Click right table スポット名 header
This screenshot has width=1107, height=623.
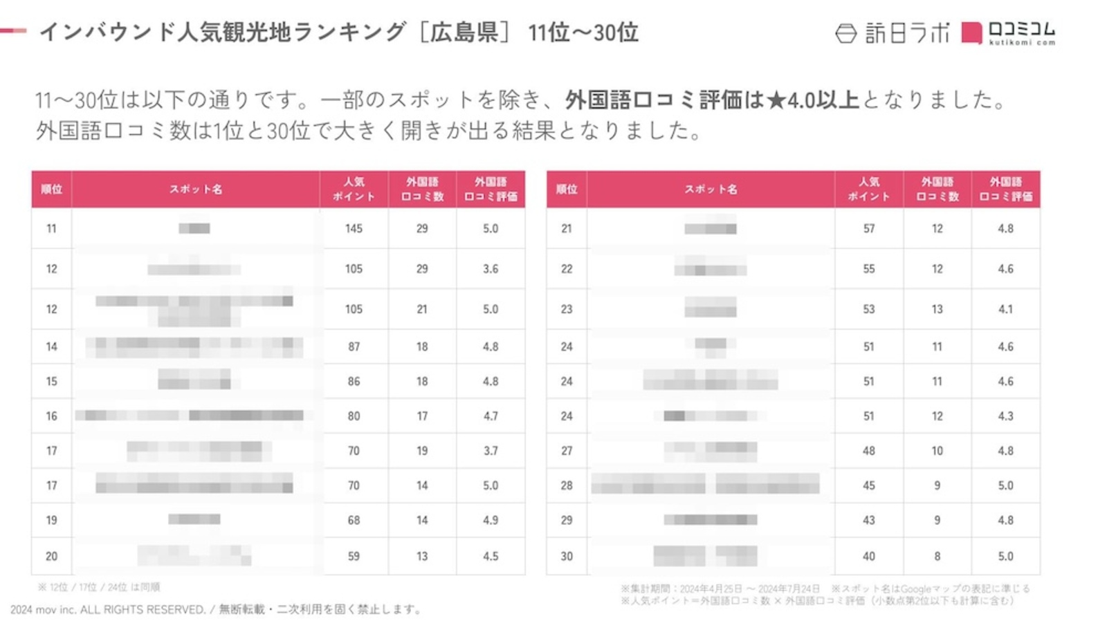click(x=711, y=189)
